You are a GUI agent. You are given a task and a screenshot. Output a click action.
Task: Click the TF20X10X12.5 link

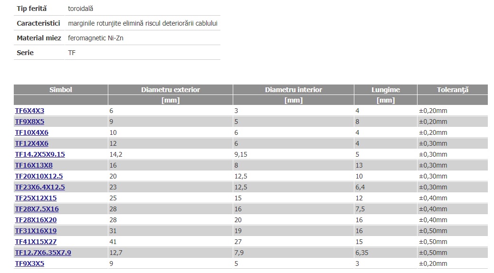39,176
